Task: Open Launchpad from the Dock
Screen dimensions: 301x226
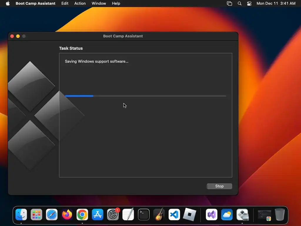Action: point(36,214)
